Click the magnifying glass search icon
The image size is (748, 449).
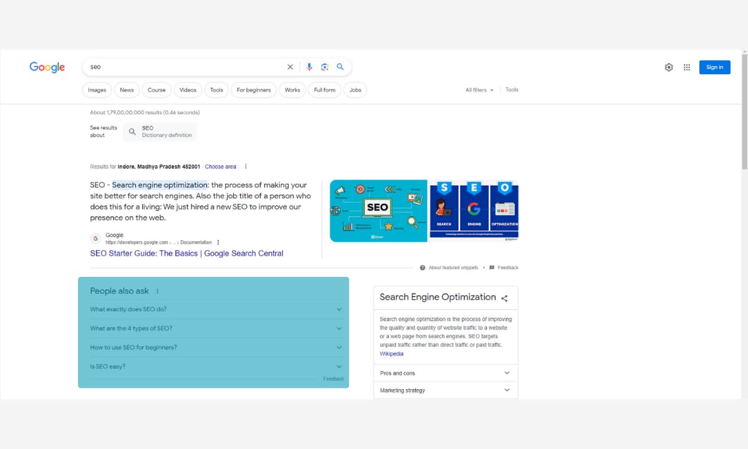(340, 67)
